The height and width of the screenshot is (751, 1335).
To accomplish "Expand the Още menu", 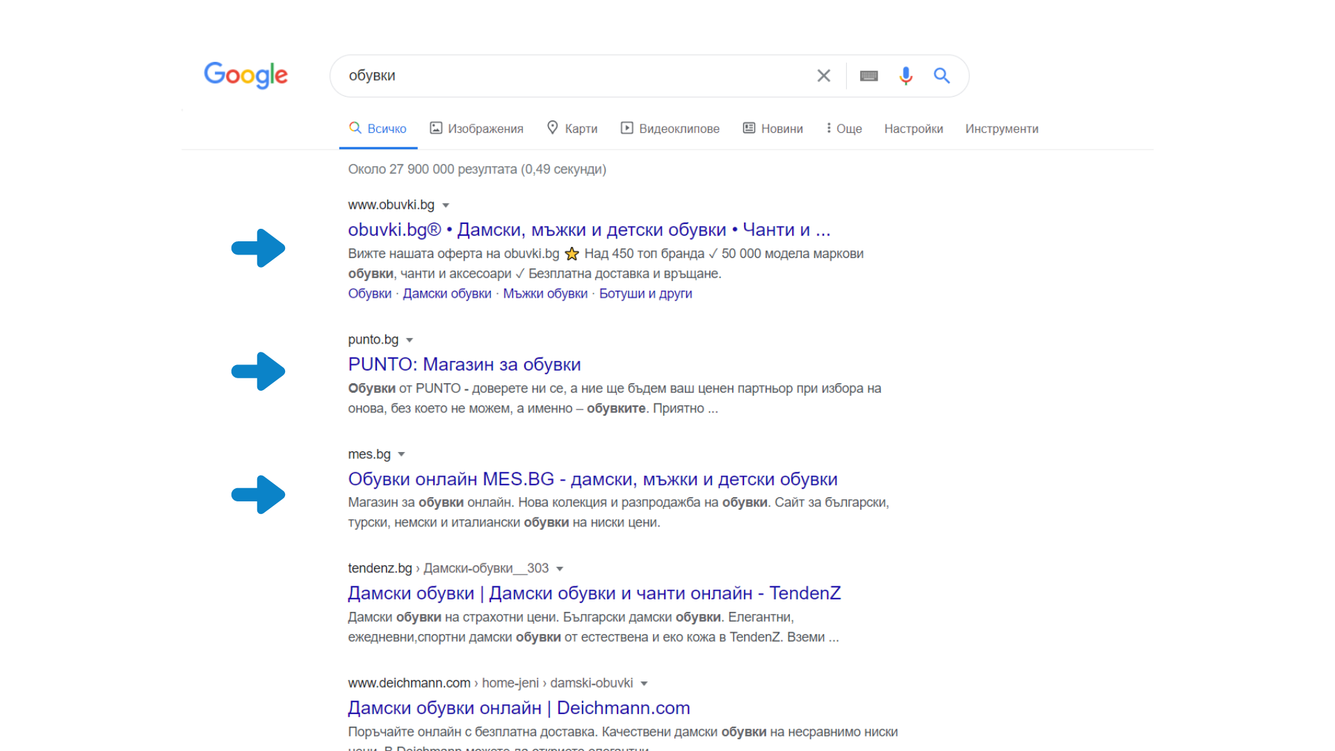I will tap(844, 129).
